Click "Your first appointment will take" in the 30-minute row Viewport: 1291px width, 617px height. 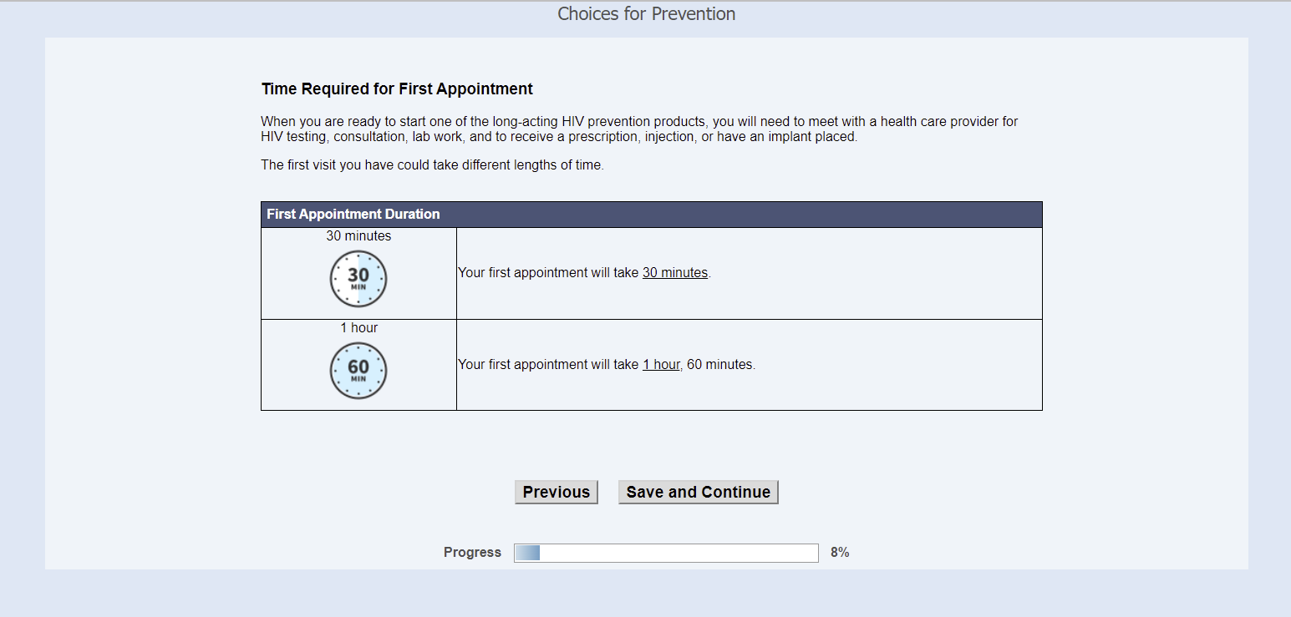[548, 273]
